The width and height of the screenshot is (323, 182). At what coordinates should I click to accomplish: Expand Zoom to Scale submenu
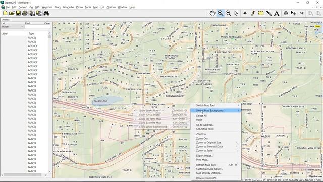coord(216,151)
